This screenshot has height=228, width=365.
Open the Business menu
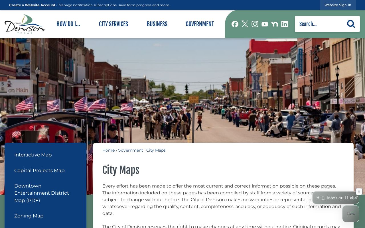157,24
